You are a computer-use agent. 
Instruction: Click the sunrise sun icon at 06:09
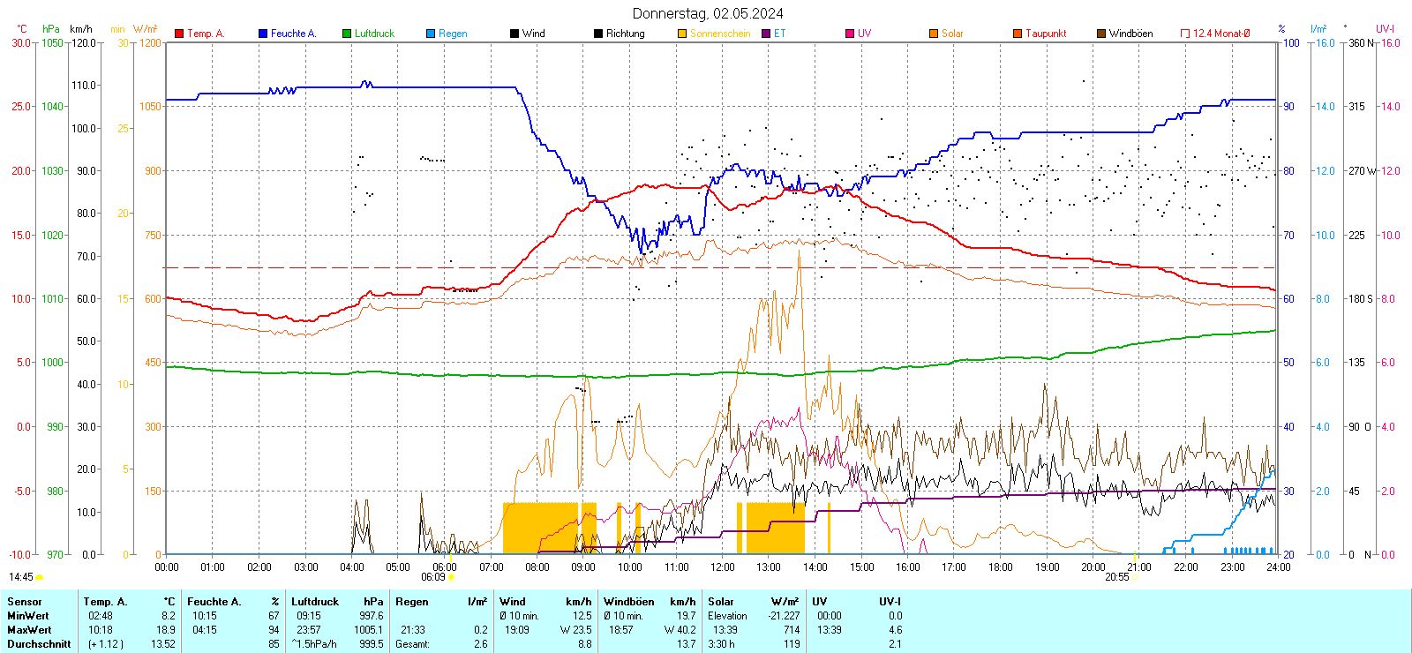point(452,577)
